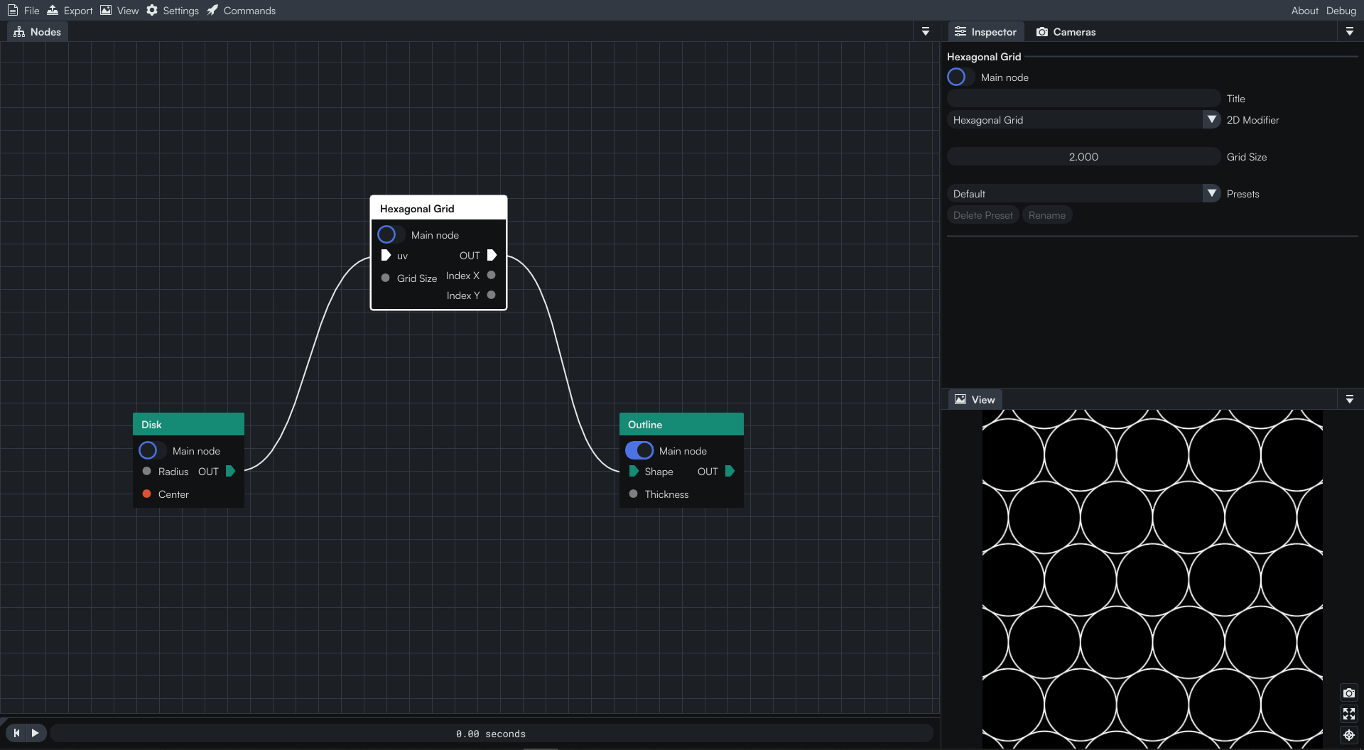Recenter the preview view
This screenshot has width=1364, height=750.
pos(1349,735)
